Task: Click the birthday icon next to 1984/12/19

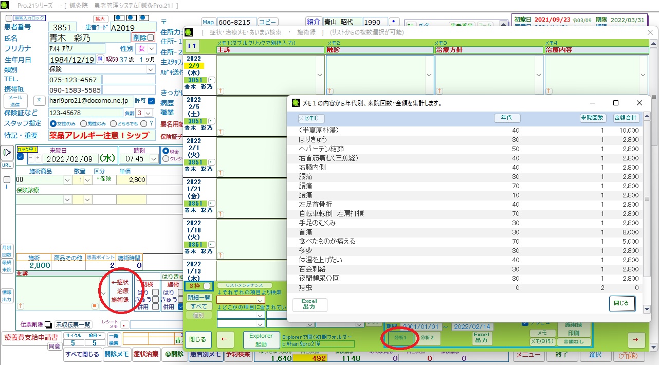Action: [100, 59]
